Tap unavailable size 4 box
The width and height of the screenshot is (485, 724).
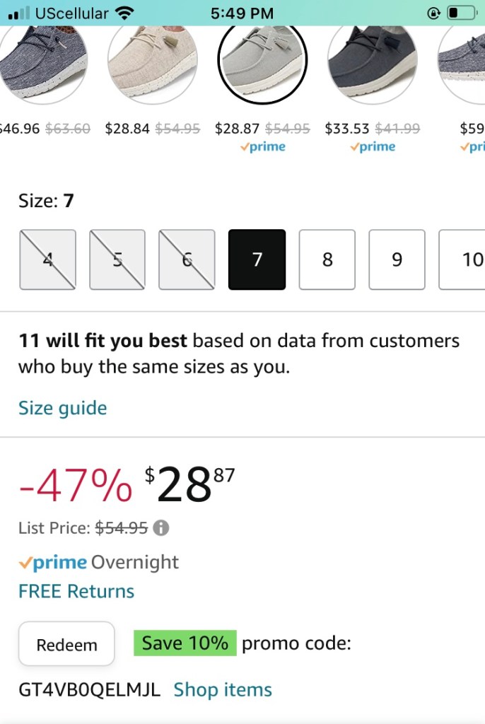coord(47,259)
